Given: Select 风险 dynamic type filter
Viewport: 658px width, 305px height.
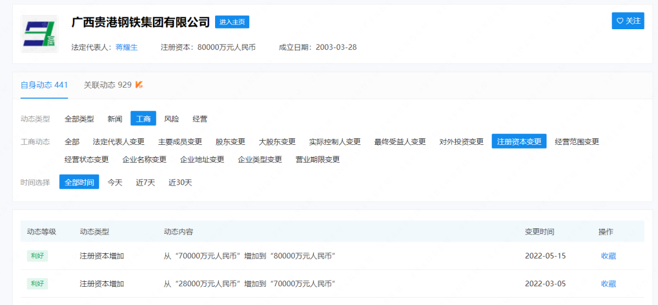Looking at the screenshot, I should [x=172, y=119].
